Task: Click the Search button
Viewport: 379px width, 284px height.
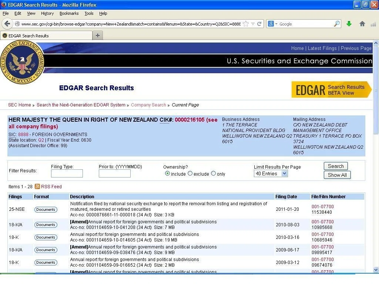Action: point(336,166)
